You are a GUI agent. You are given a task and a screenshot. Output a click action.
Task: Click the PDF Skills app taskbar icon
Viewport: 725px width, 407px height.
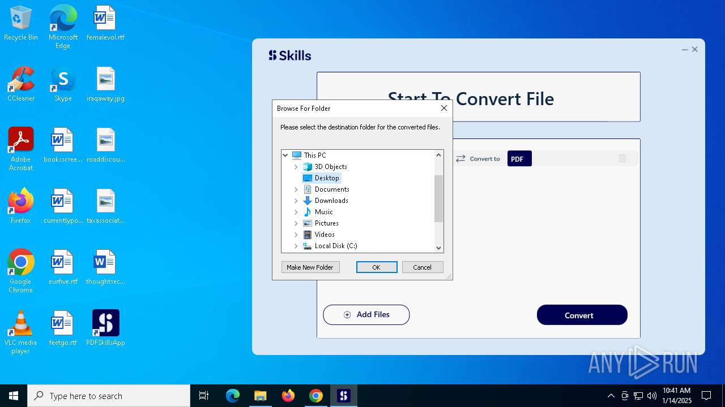pos(344,396)
